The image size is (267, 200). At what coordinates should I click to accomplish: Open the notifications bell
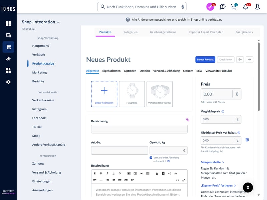pos(246,7)
